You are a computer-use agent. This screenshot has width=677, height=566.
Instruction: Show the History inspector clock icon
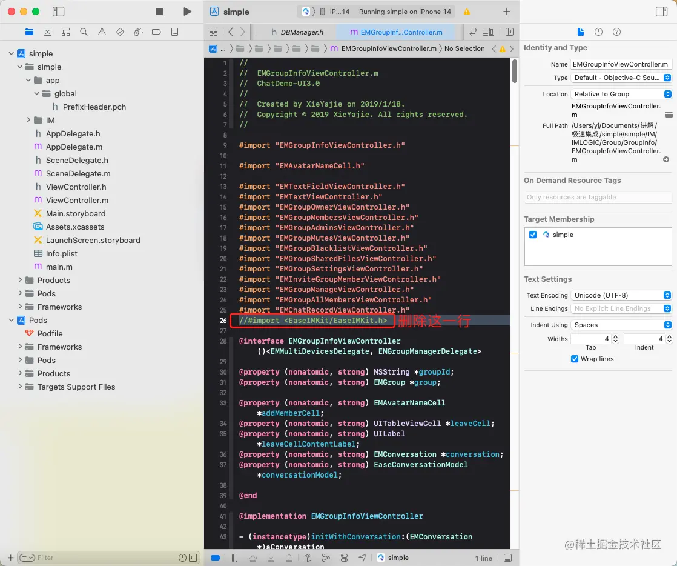click(598, 32)
